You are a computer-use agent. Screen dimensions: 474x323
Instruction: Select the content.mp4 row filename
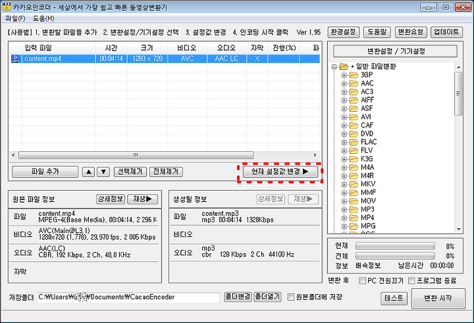(x=43, y=59)
